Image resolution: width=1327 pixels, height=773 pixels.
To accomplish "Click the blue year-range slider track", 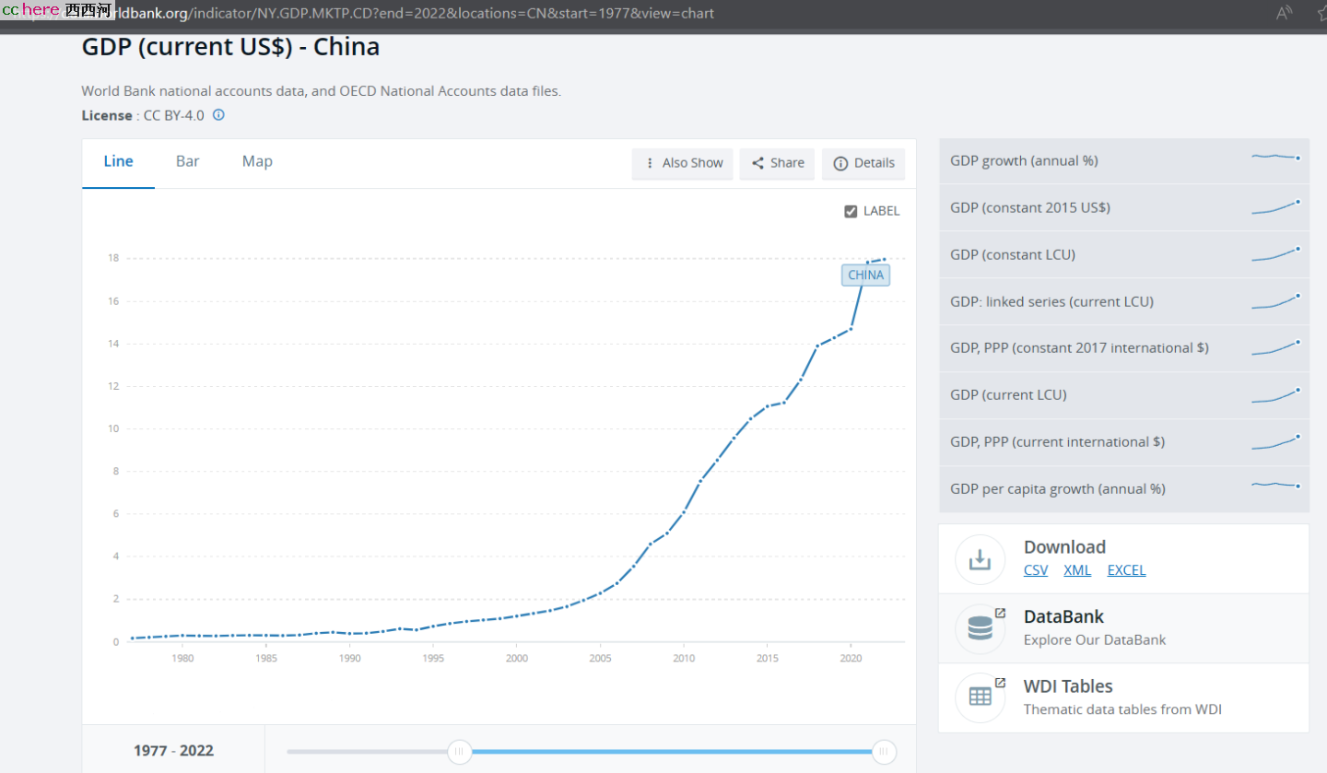I will (x=672, y=752).
